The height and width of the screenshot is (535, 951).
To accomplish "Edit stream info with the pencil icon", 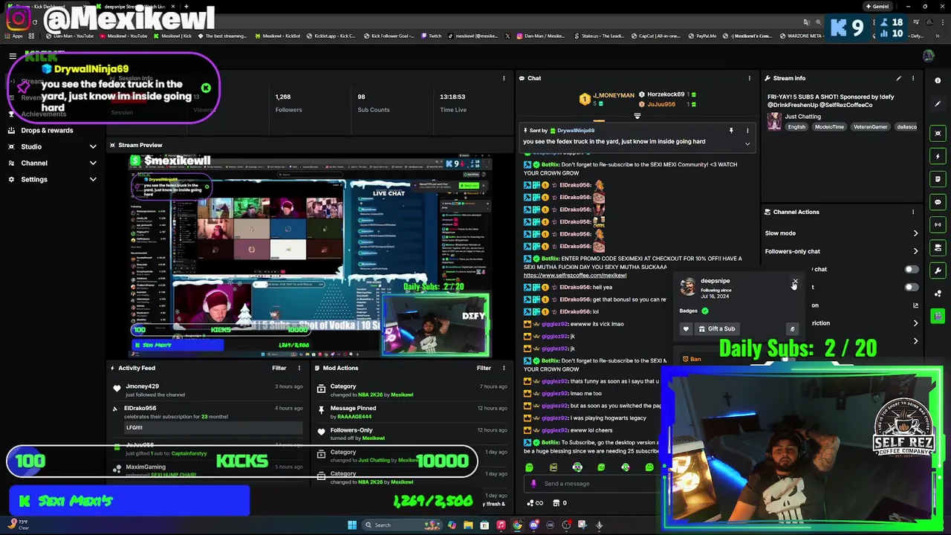I will click(898, 78).
